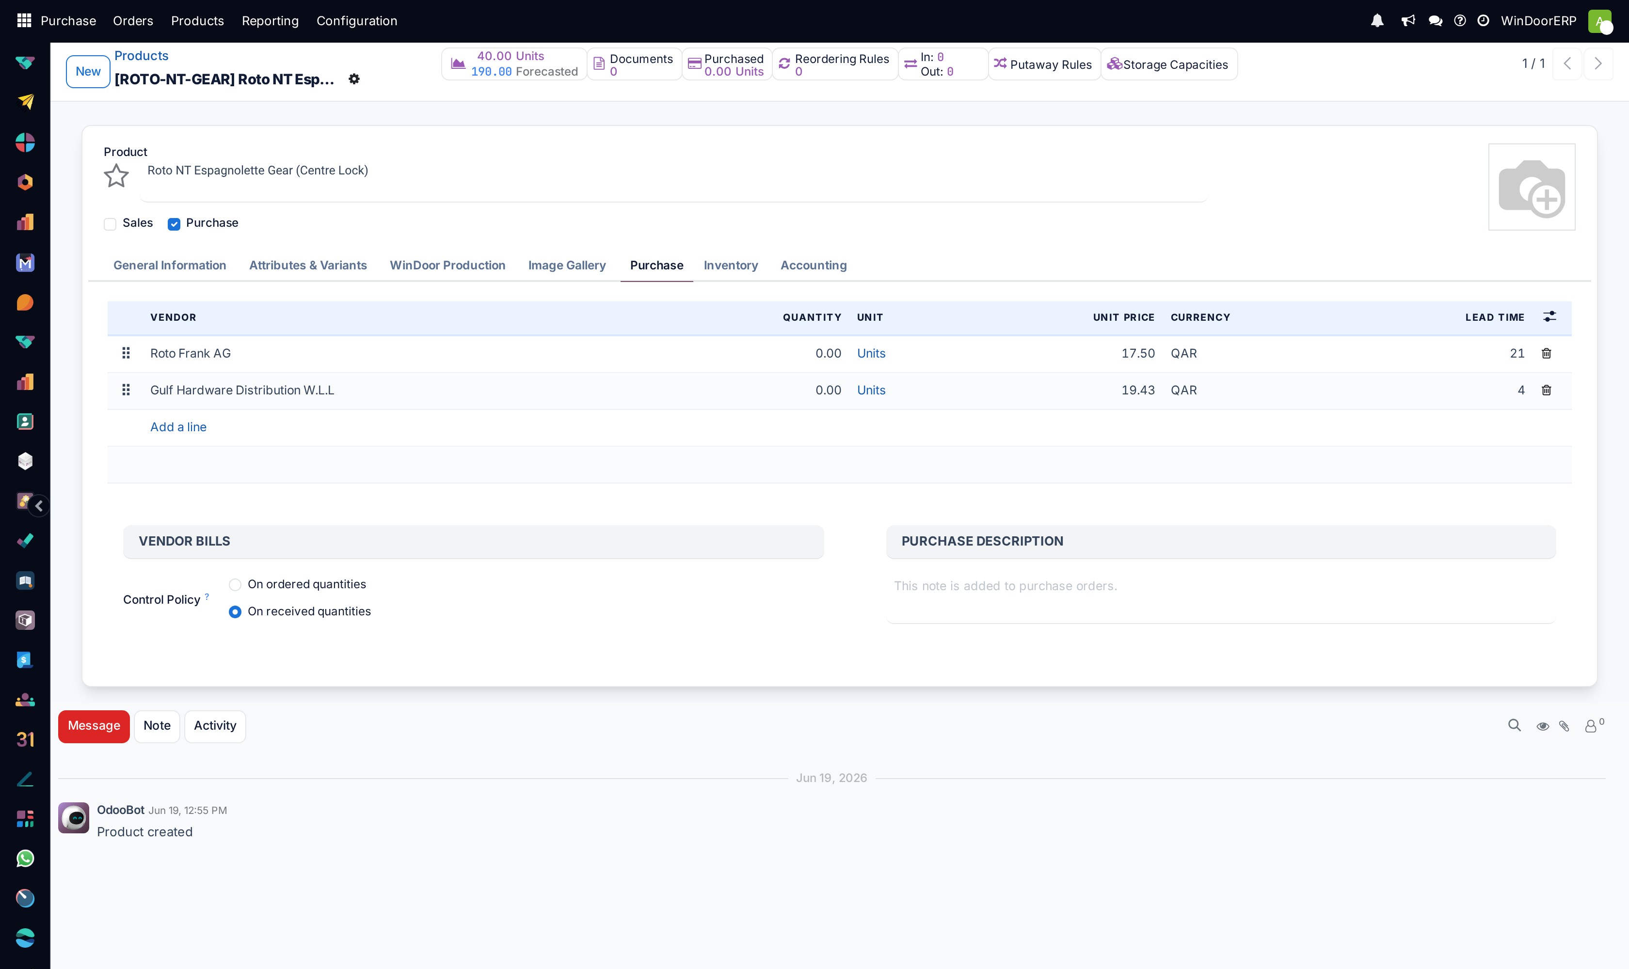1629x969 pixels.
Task: Click Add a line in vendor table
Action: pos(178,427)
